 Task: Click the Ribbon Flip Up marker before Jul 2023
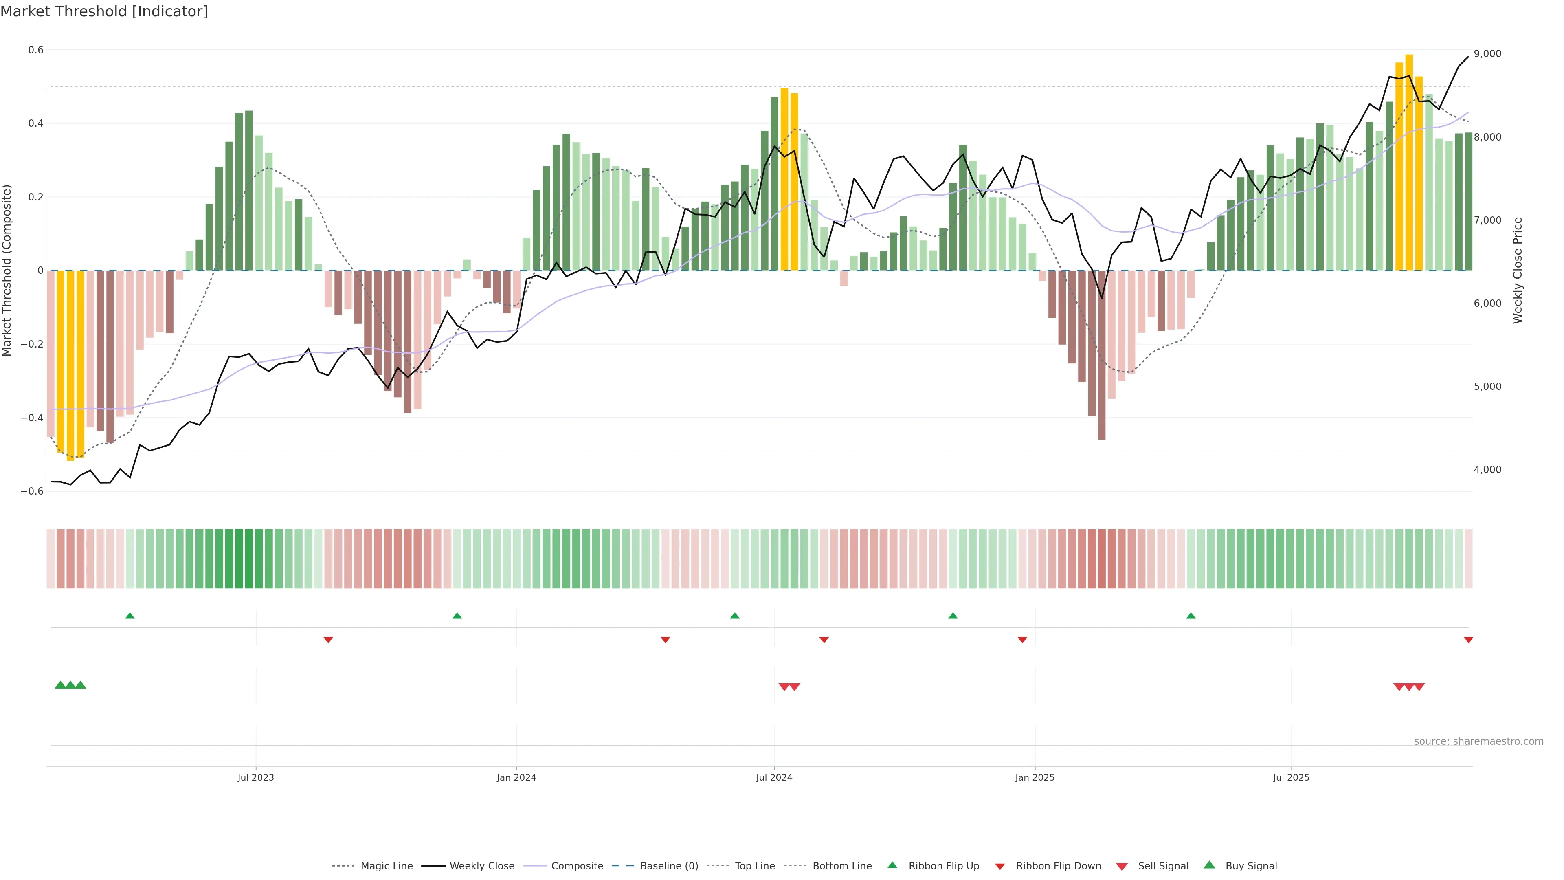130,616
